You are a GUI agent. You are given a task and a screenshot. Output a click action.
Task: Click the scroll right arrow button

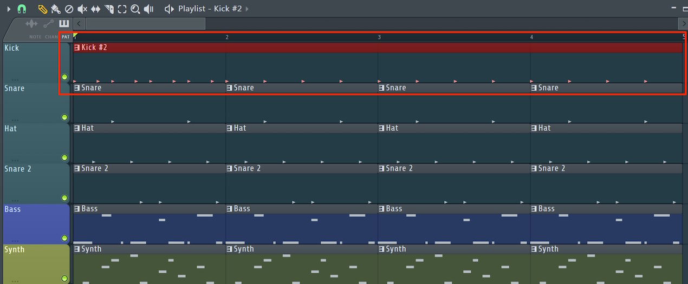tap(683, 23)
